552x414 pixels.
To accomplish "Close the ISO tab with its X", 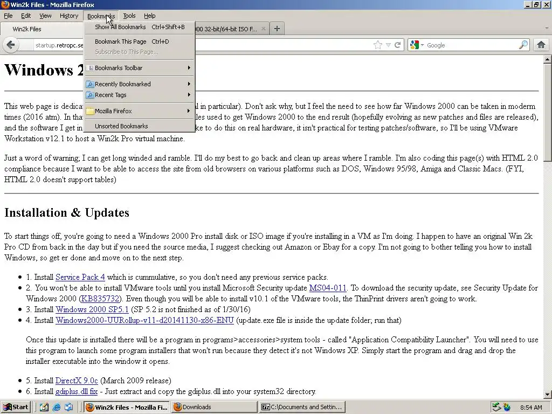I will click(x=263, y=29).
